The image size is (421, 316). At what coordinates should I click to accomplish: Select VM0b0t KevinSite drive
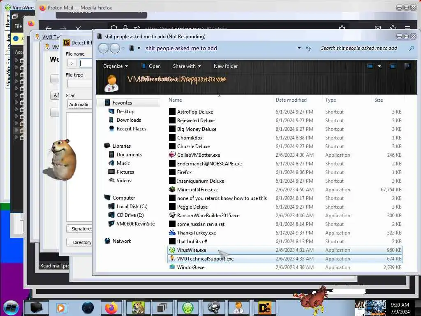pos(135,223)
